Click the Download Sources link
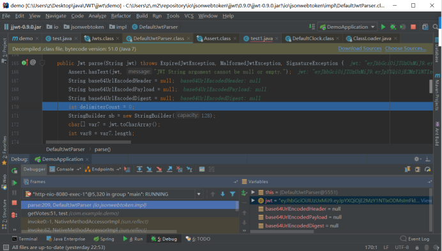 360,49
